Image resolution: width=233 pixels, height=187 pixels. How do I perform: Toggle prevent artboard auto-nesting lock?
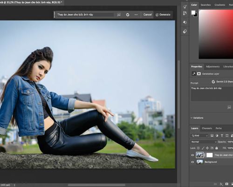[x=212, y=148]
